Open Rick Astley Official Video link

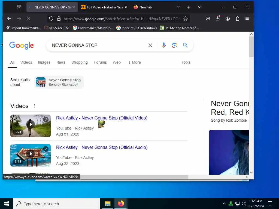[x=102, y=118]
